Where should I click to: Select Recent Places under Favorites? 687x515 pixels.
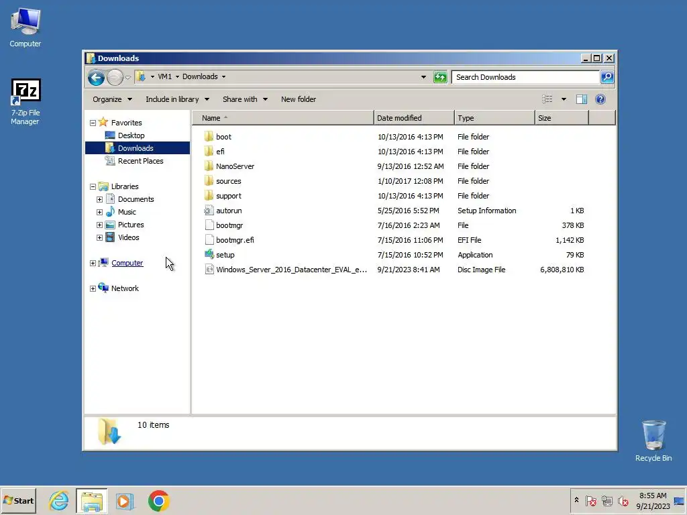140,161
